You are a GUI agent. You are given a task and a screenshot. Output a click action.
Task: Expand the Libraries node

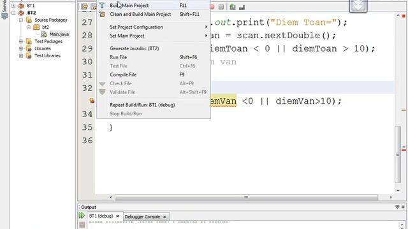(x=21, y=48)
